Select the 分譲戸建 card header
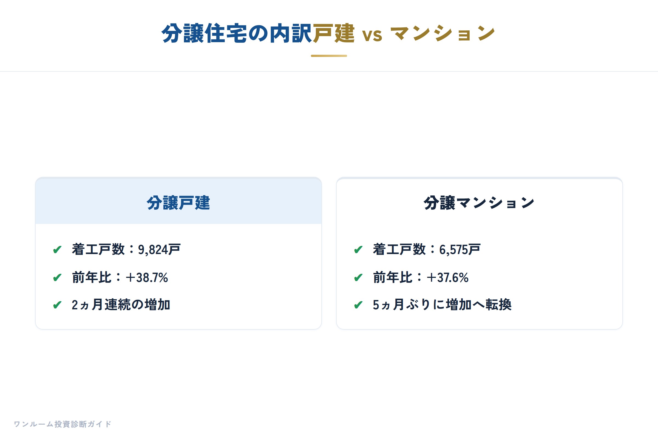The height and width of the screenshot is (438, 658). click(x=178, y=203)
